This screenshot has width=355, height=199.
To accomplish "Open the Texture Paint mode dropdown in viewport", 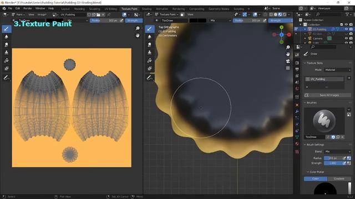I will click(x=167, y=14).
